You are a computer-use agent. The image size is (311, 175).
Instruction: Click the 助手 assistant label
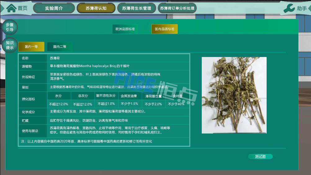click(302, 8)
